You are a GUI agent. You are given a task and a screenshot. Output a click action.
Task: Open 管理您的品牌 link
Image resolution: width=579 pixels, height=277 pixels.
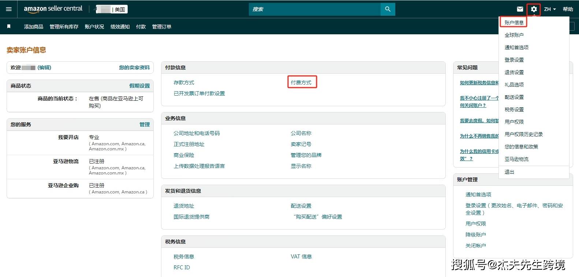[x=306, y=155]
